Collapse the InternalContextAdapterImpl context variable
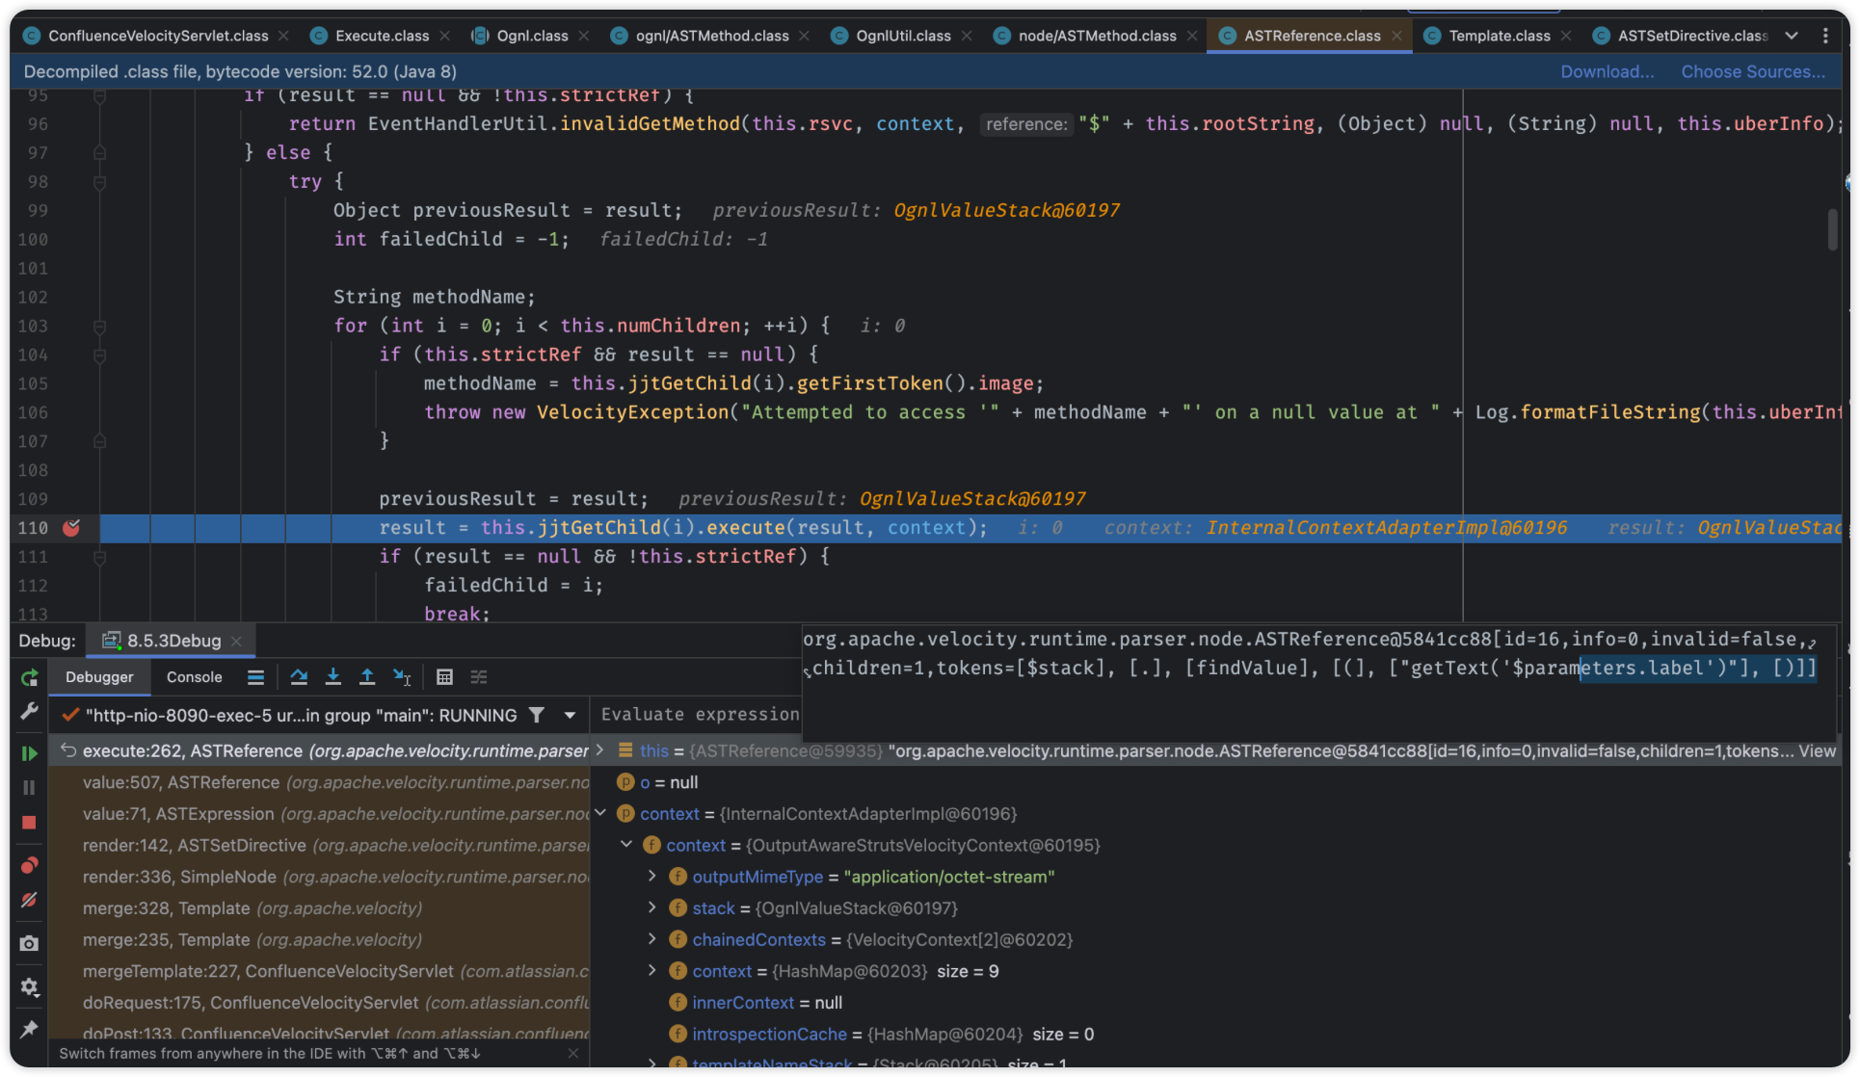The width and height of the screenshot is (1860, 1077). tap(600, 813)
